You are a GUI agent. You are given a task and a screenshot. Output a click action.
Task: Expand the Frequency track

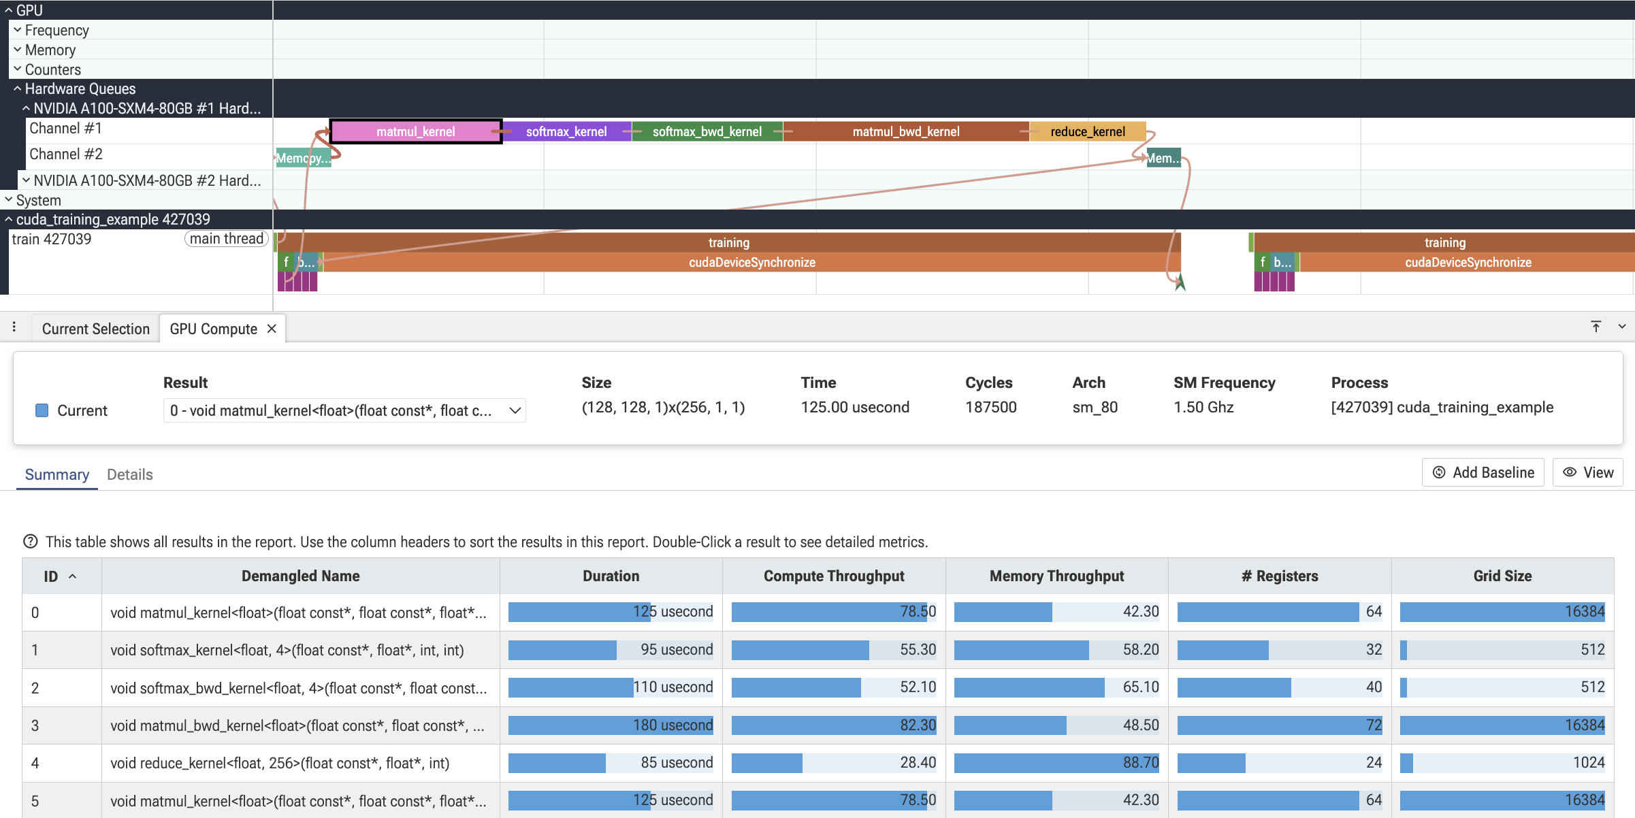coord(17,30)
